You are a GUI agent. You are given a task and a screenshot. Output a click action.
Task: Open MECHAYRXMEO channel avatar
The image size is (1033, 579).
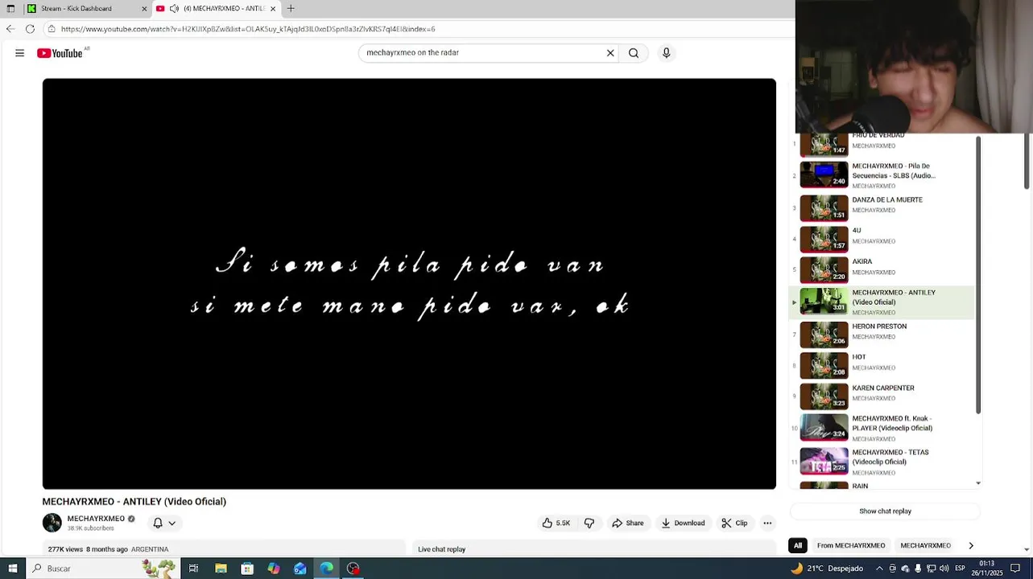(x=52, y=523)
